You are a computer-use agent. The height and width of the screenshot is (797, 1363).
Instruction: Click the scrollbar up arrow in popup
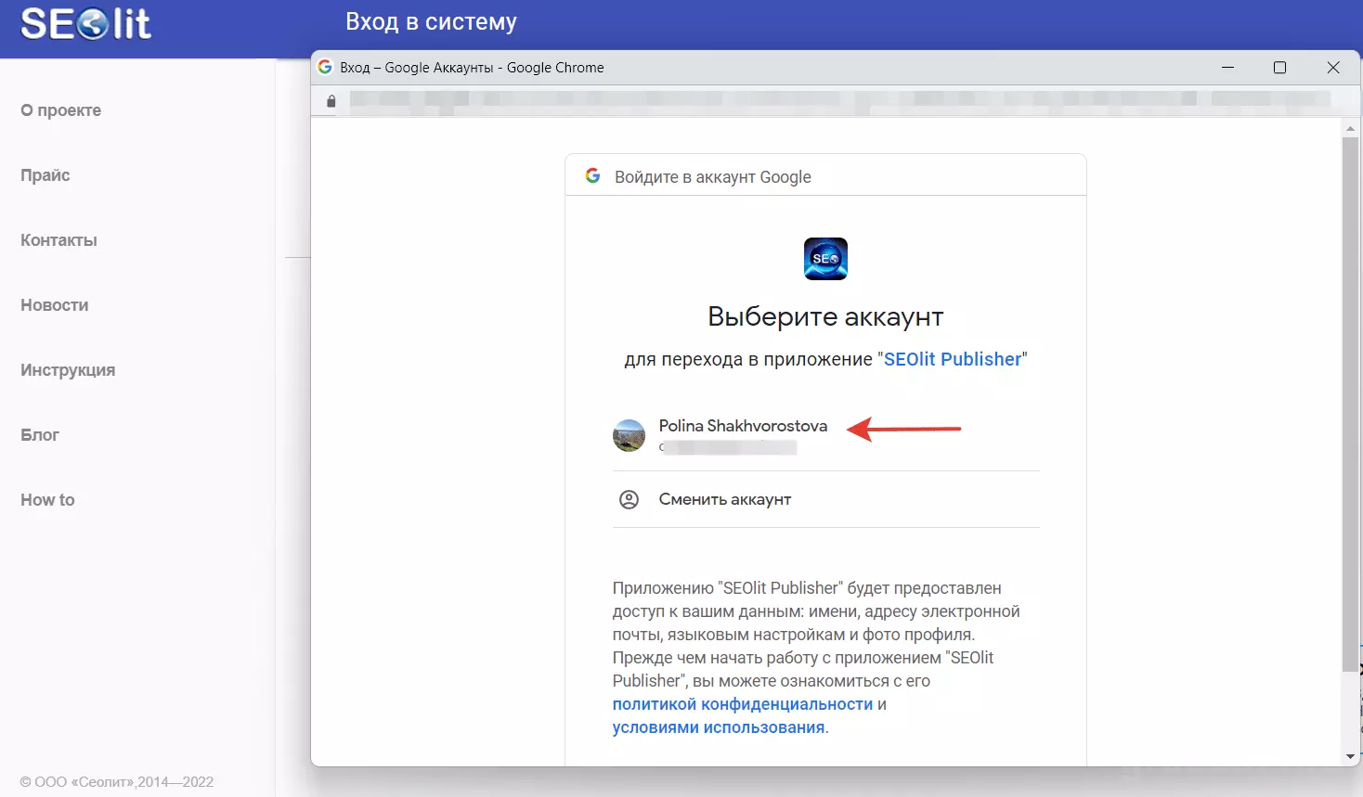pyautogui.click(x=1351, y=127)
